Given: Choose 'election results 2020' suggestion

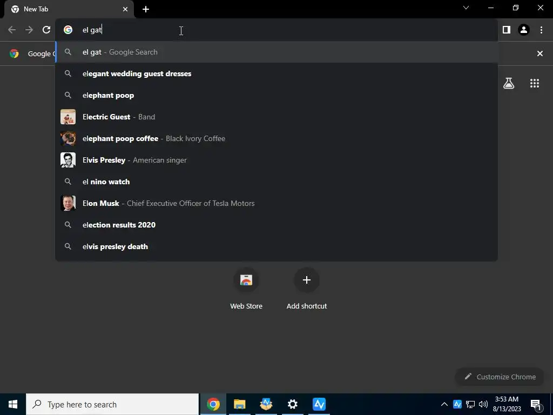Looking at the screenshot, I should 276,225.
